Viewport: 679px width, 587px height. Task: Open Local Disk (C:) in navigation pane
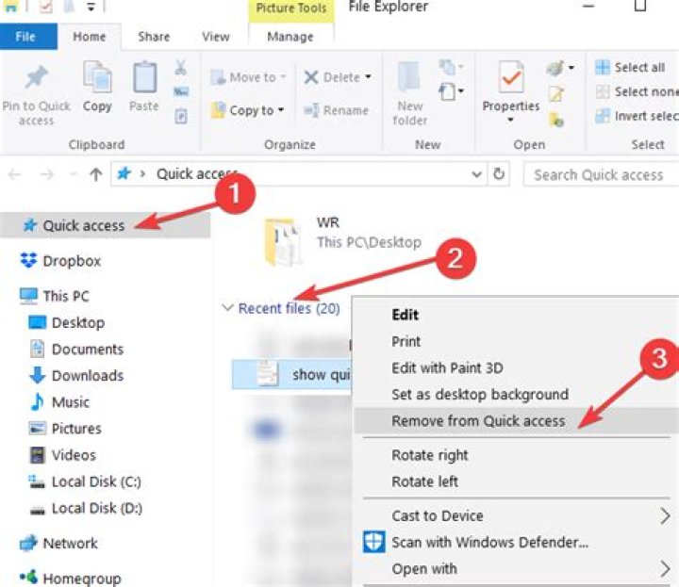(x=85, y=481)
